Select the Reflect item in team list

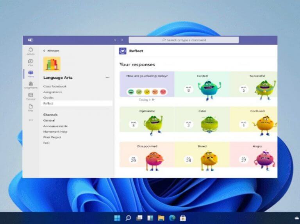(77, 103)
